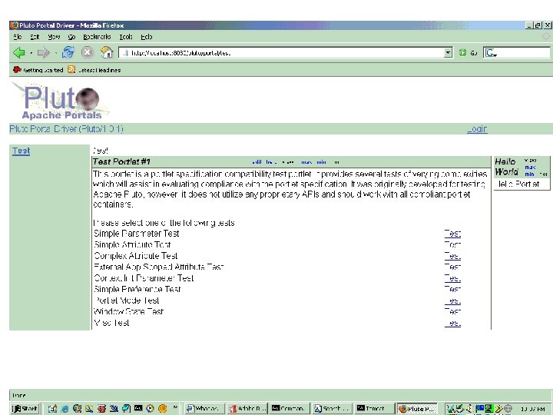Click the Back arrow in Firefox toolbar

pyautogui.click(x=19, y=53)
